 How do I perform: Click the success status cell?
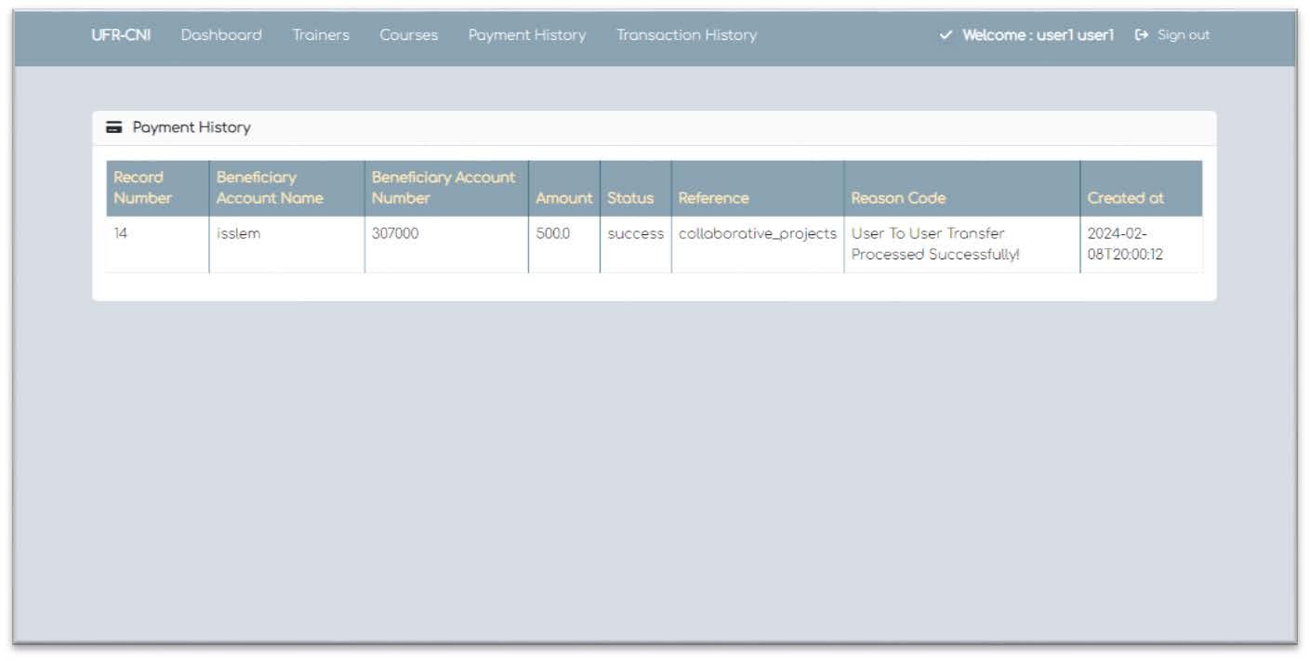click(635, 233)
